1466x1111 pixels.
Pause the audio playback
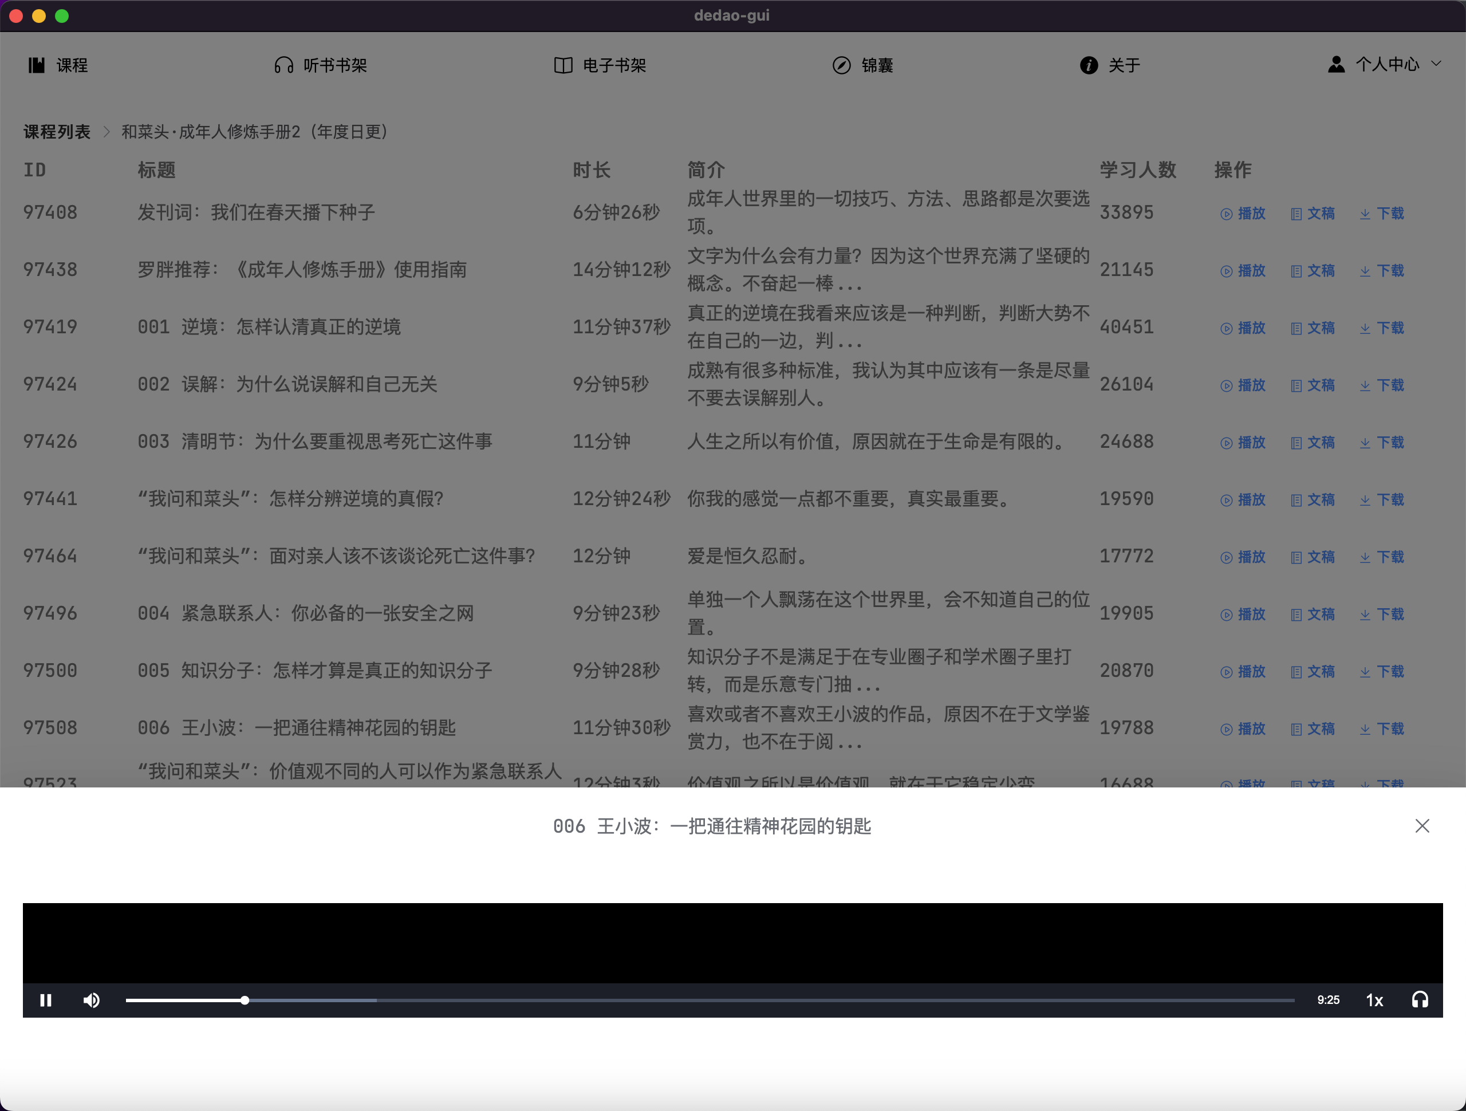(46, 1000)
